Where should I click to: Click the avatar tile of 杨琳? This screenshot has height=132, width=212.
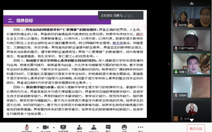coord(191,110)
